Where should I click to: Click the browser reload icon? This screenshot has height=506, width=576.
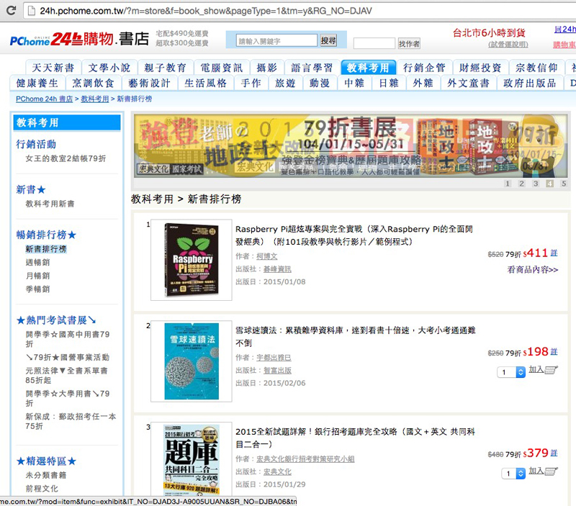tap(12, 10)
